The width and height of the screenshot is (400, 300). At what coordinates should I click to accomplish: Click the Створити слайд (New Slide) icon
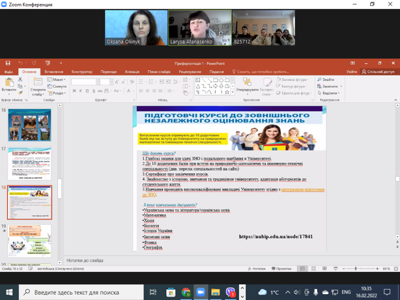pyautogui.click(x=37, y=83)
